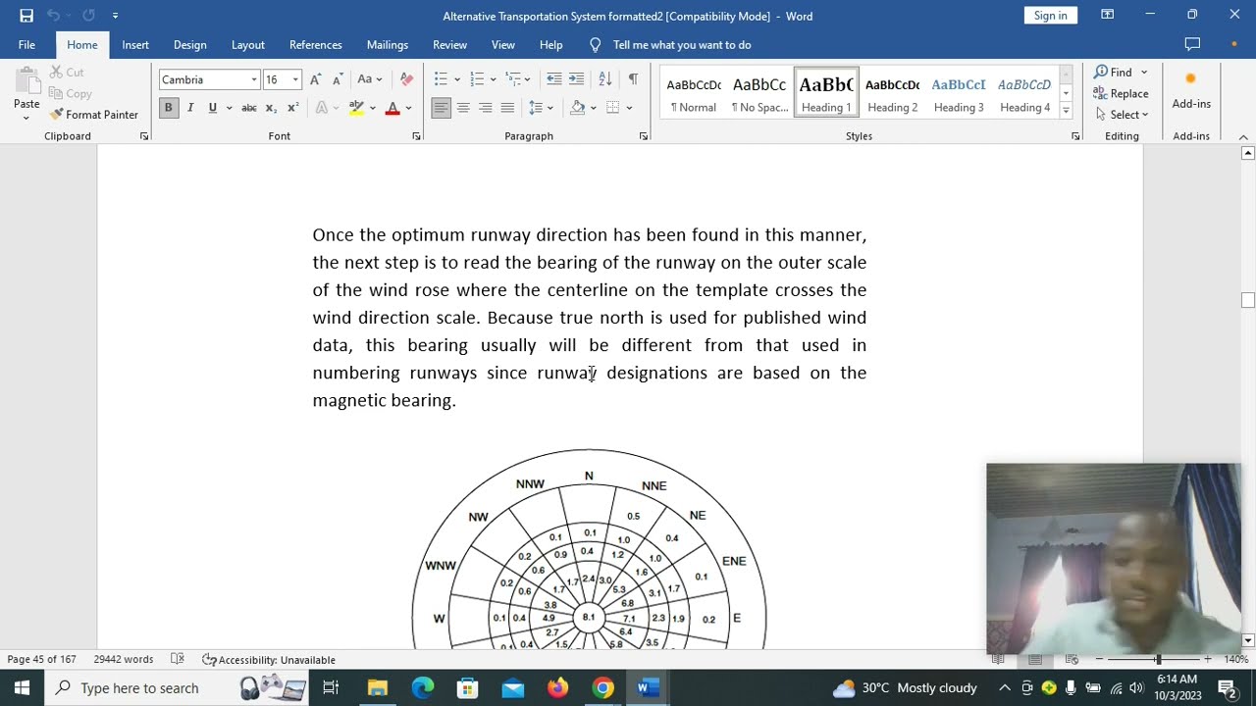The image size is (1256, 706).
Task: Click the Paste button
Action: click(26, 94)
